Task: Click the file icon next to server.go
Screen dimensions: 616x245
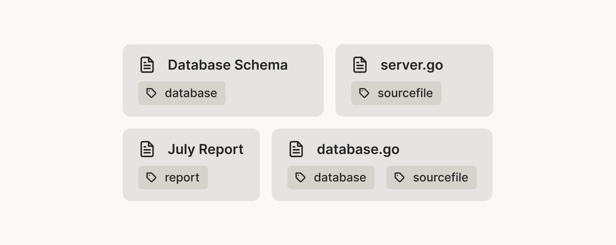Action: [x=360, y=65]
